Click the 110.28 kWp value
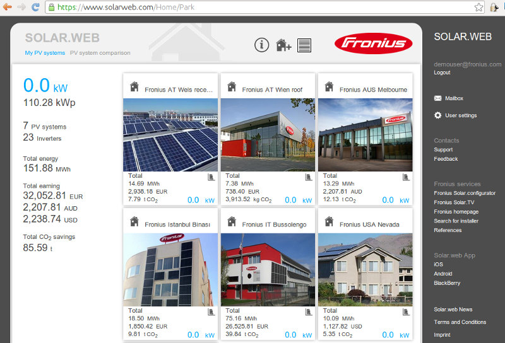 point(49,103)
